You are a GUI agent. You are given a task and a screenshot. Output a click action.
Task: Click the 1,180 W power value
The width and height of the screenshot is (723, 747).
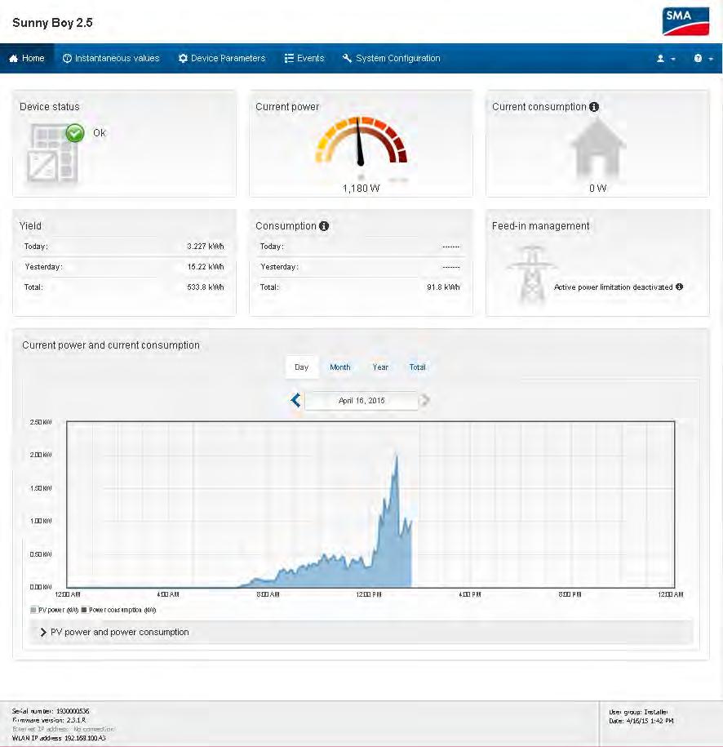361,189
